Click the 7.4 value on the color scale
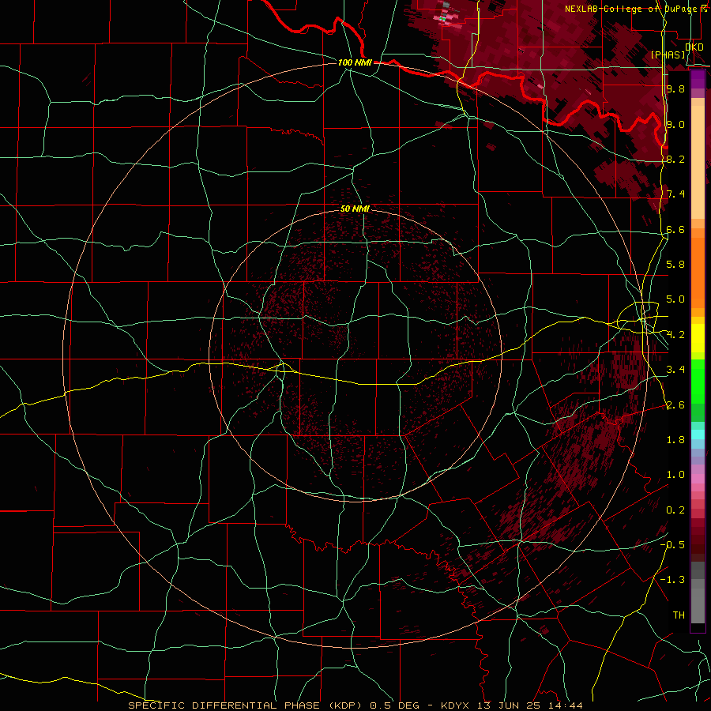This screenshot has height=711, width=711. tap(675, 194)
